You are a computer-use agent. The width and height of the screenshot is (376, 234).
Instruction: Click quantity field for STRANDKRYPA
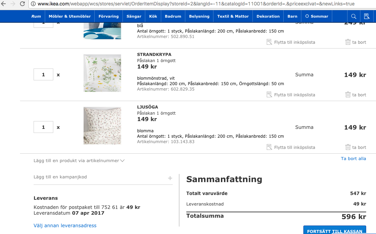(43, 75)
